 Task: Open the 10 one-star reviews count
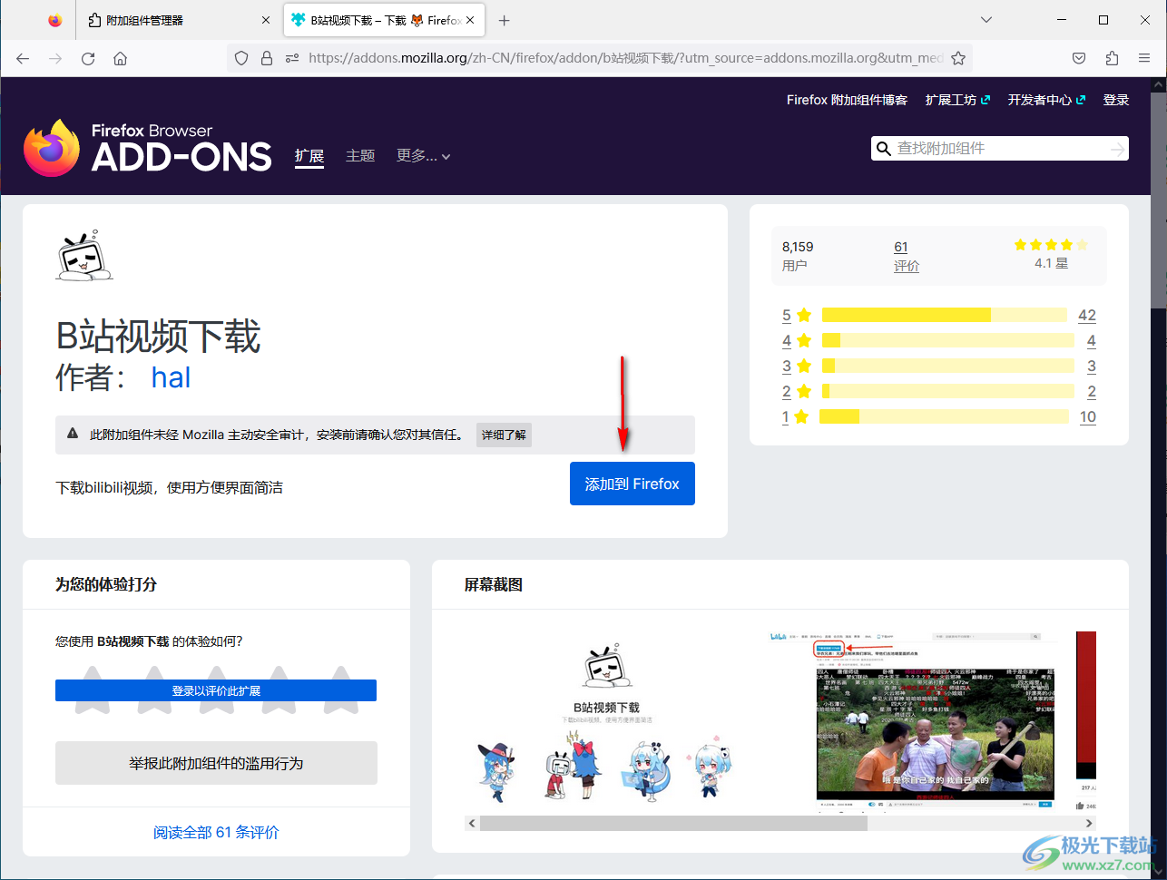pos(1087,416)
